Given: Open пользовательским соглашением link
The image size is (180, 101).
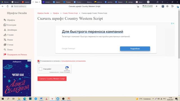Looking at the screenshot, I should coord(73,61).
